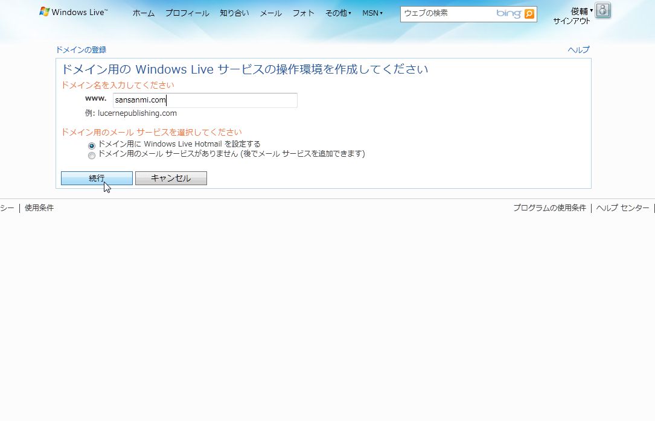
Task: Click the Bing search magnifier icon
Action: [x=529, y=14]
